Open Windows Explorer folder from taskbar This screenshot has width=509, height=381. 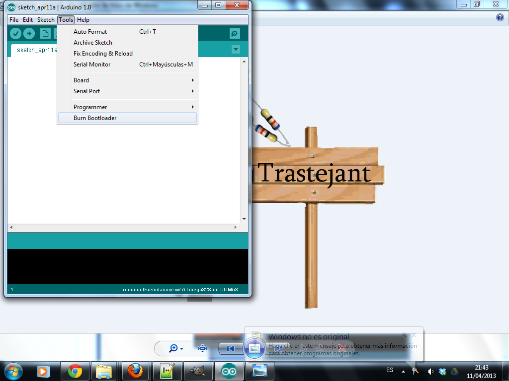click(x=104, y=371)
